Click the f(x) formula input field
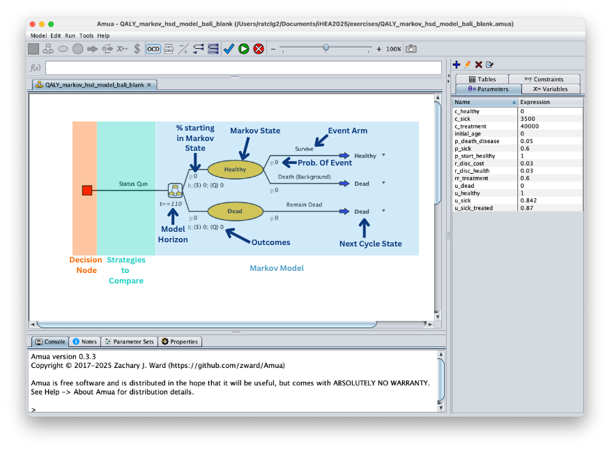This screenshot has height=451, width=612. point(243,68)
